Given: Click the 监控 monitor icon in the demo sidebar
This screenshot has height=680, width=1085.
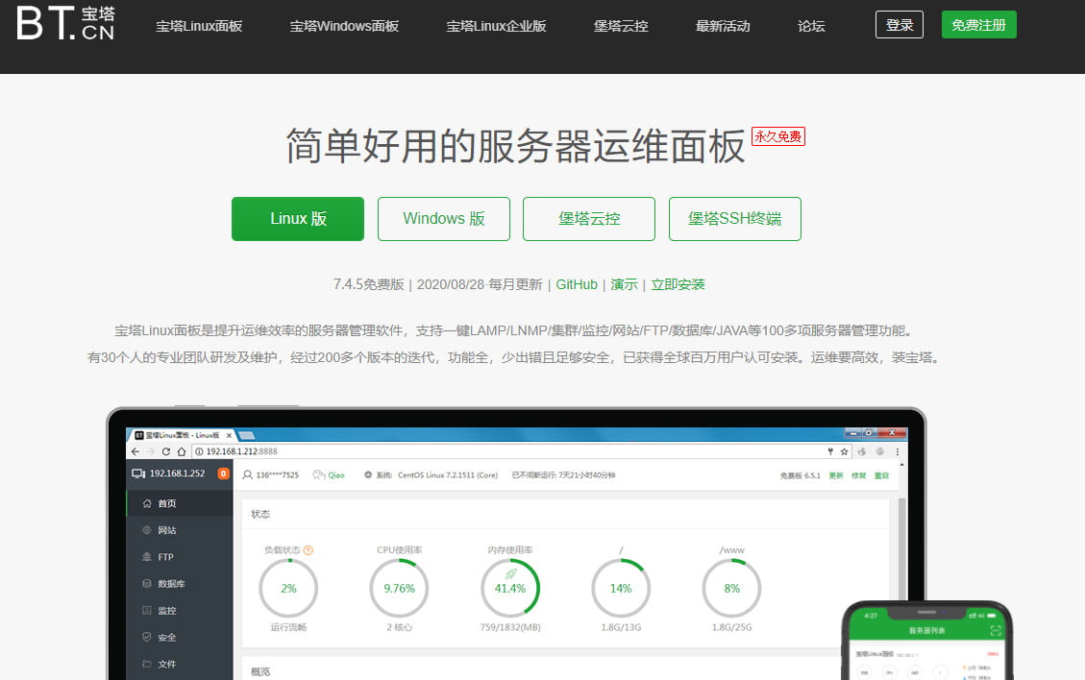Looking at the screenshot, I should pyautogui.click(x=147, y=610).
